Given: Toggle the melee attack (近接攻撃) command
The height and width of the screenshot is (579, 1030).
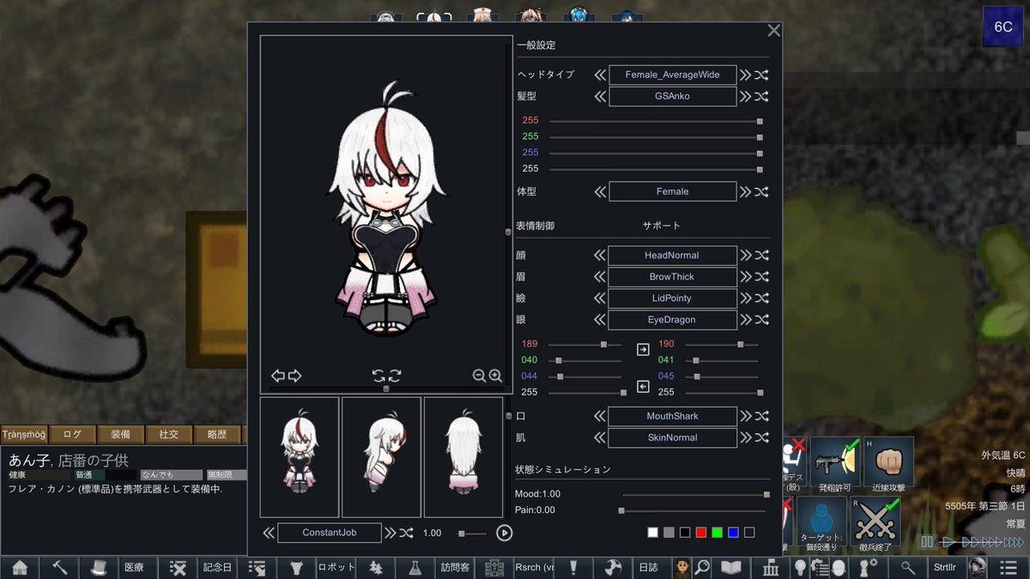Looking at the screenshot, I should [888, 462].
